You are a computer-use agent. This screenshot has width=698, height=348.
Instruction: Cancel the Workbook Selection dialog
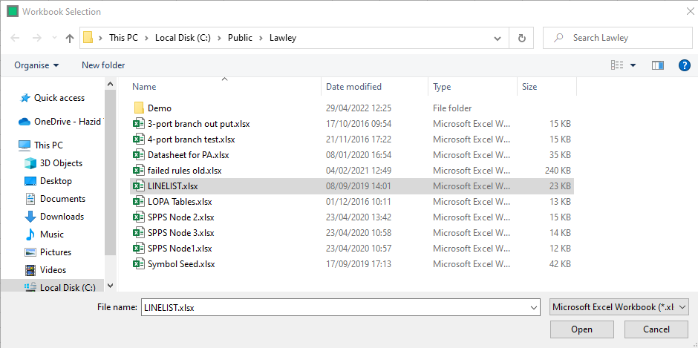[x=656, y=329]
